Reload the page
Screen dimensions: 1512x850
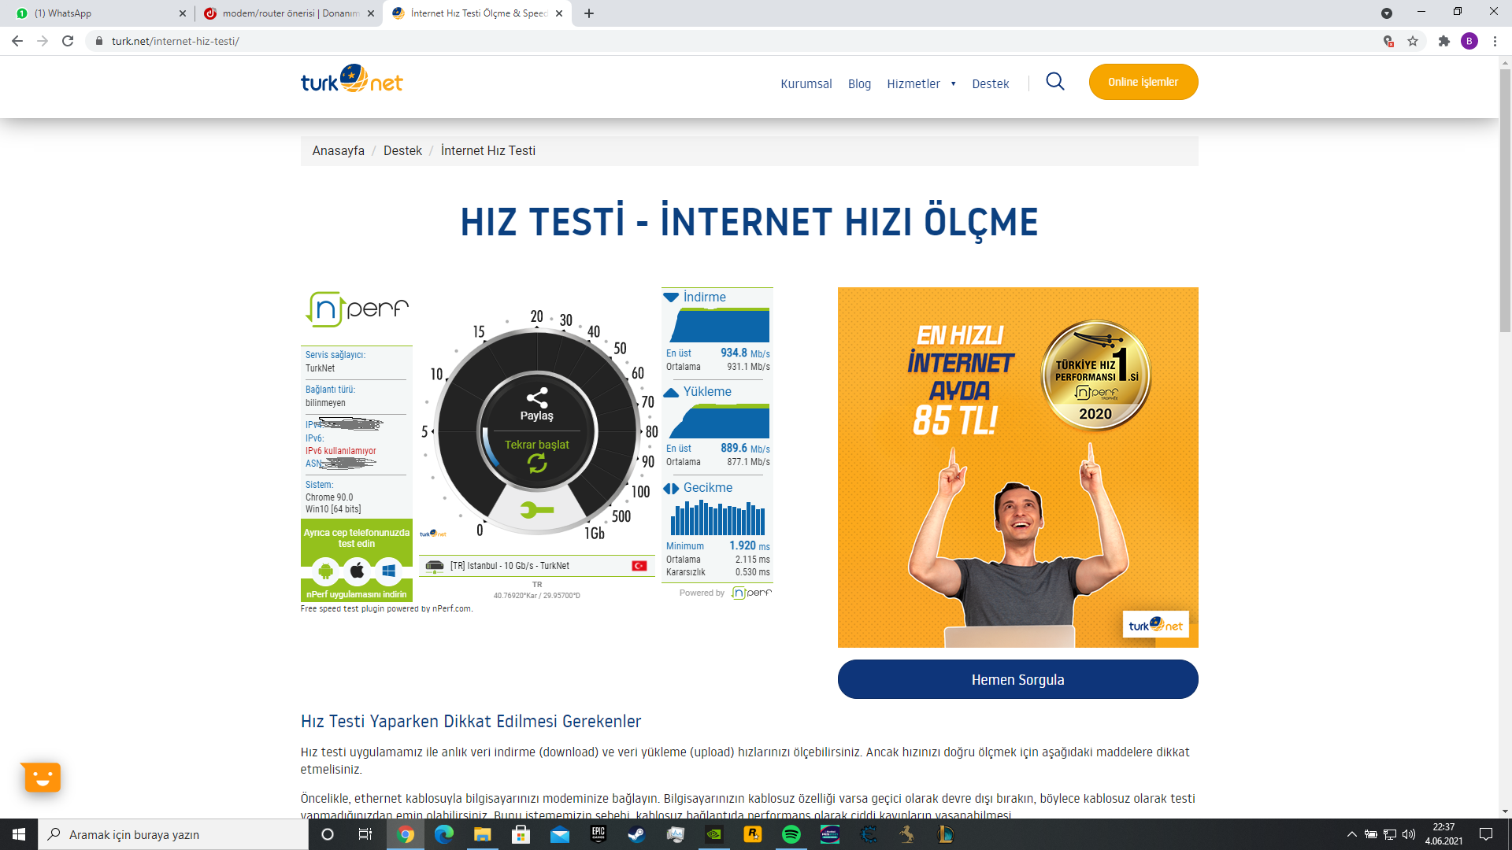click(68, 41)
